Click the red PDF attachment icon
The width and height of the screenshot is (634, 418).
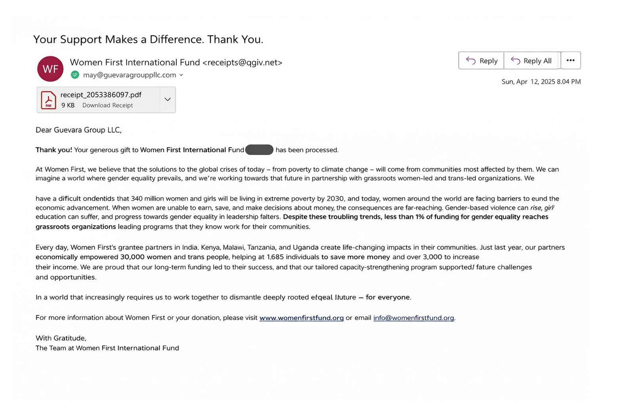[48, 100]
